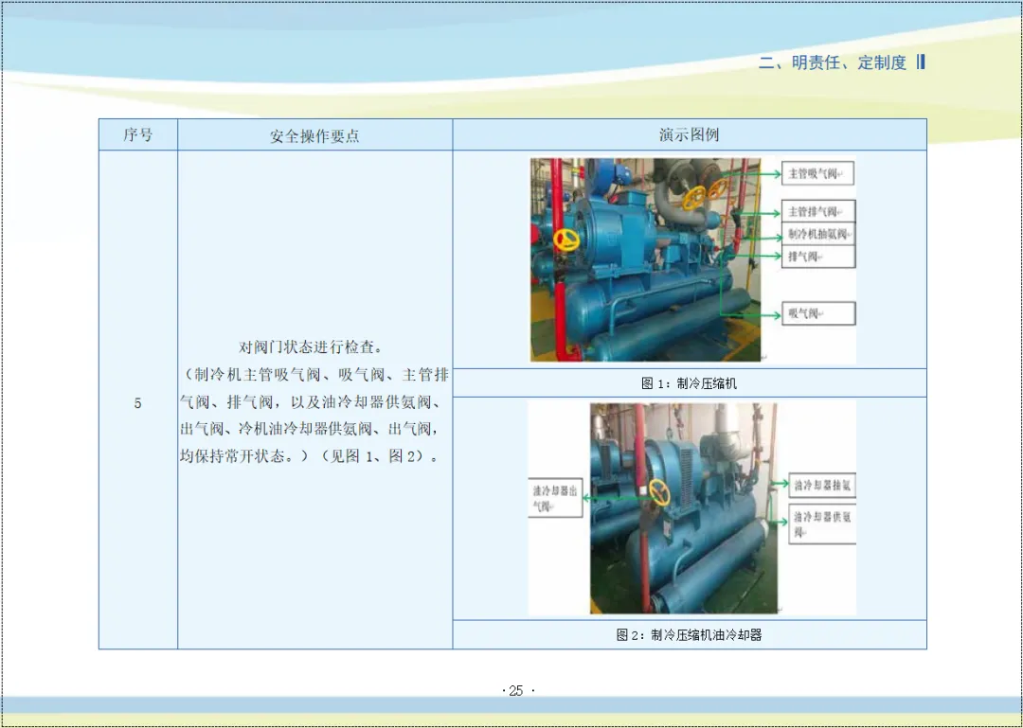The height and width of the screenshot is (728, 1023).
Task: Click the 主管排气阀 label box
Action: tap(818, 211)
